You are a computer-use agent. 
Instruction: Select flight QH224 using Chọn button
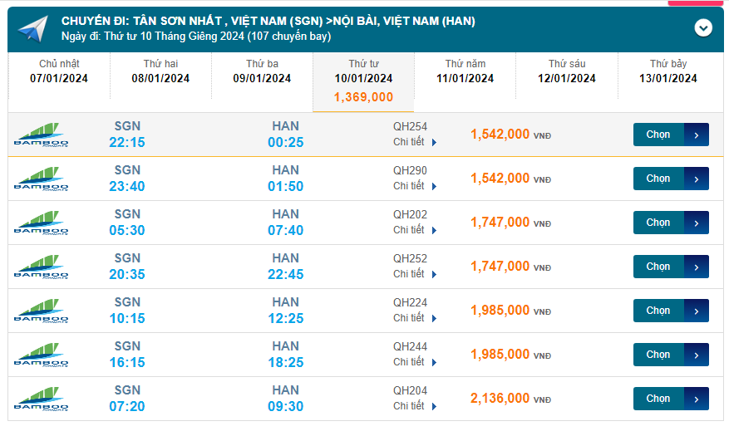pos(670,311)
